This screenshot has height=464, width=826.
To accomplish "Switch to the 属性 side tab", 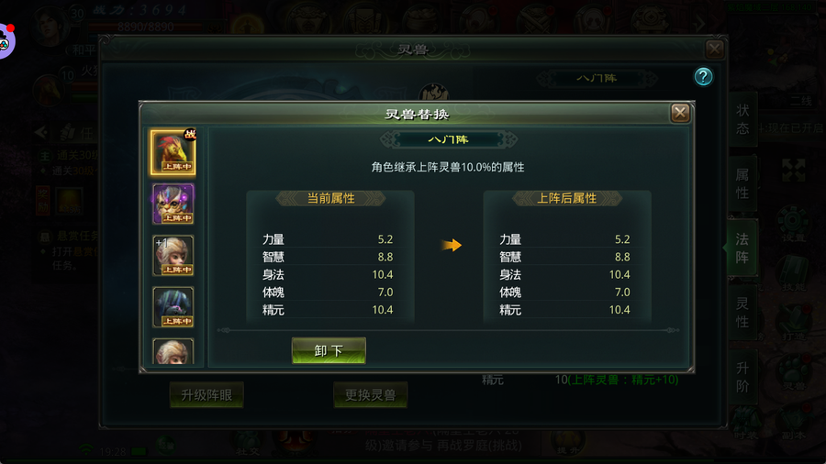I will click(x=742, y=183).
